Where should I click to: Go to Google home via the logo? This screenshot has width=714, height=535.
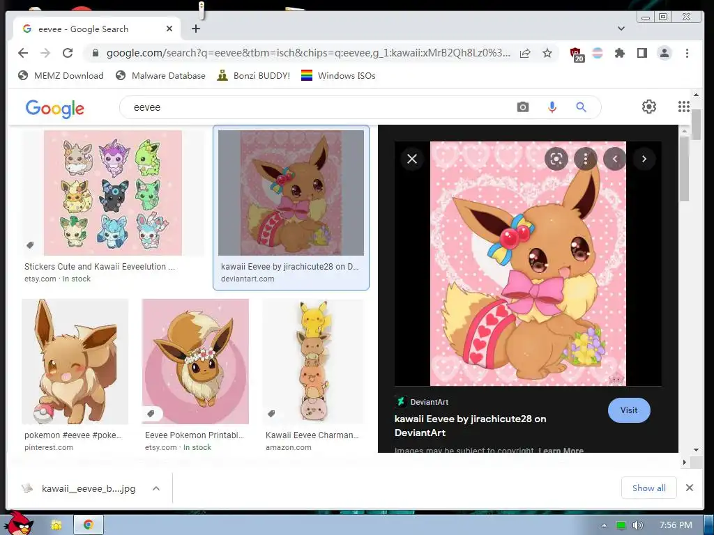54,108
